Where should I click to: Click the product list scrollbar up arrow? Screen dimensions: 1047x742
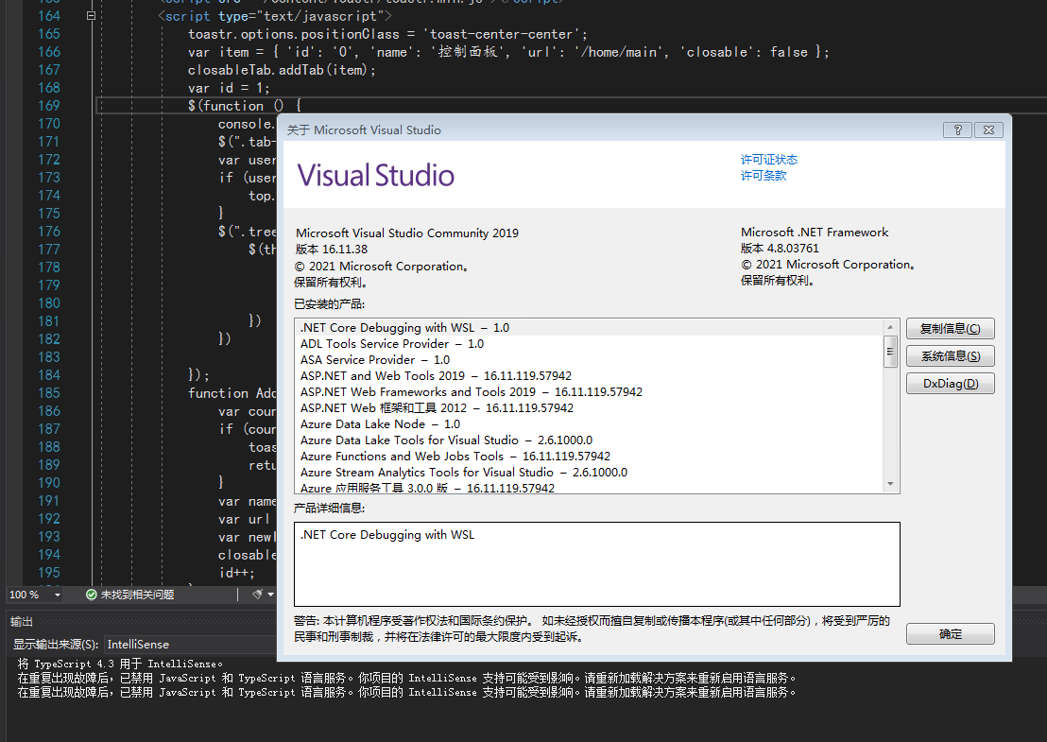tap(890, 327)
